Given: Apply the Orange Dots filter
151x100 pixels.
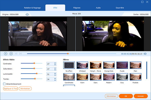Looking at the screenshot, I should (x=109, y=65).
